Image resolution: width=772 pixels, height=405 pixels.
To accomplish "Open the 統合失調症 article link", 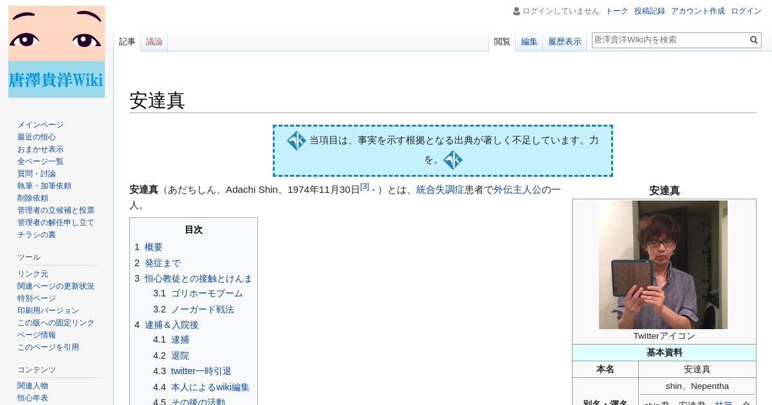I will pos(440,190).
